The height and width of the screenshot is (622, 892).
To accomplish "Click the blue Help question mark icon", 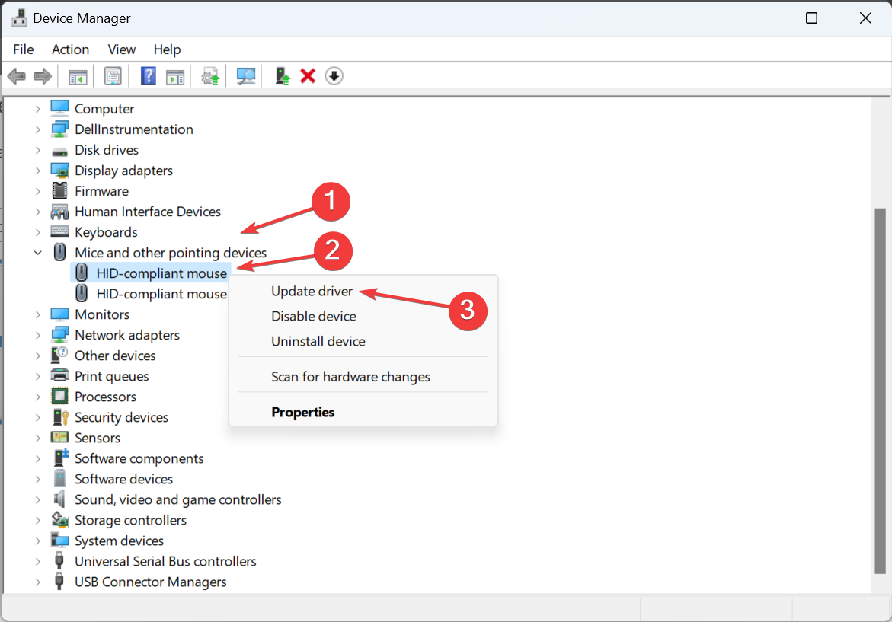I will click(148, 76).
